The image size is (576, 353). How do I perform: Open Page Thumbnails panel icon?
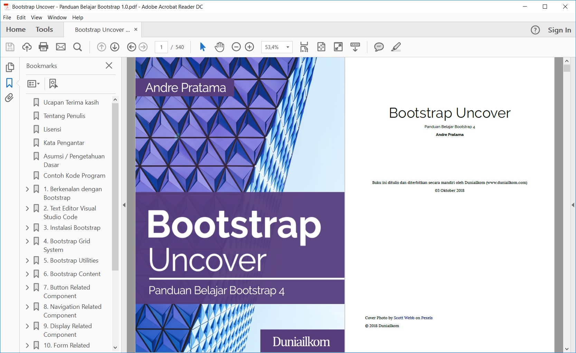point(10,67)
